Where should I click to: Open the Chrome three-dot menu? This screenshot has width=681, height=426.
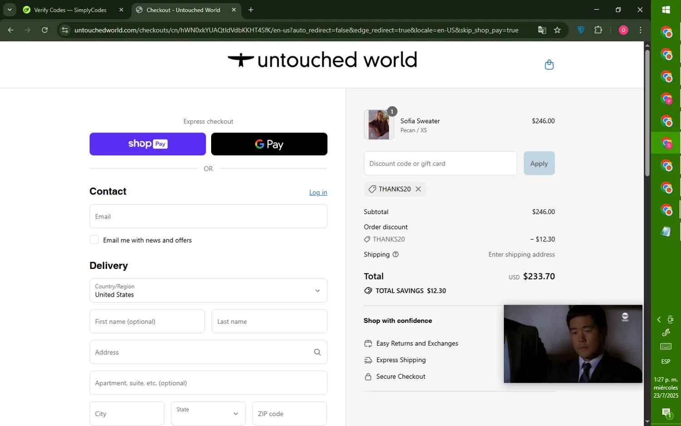(x=641, y=30)
